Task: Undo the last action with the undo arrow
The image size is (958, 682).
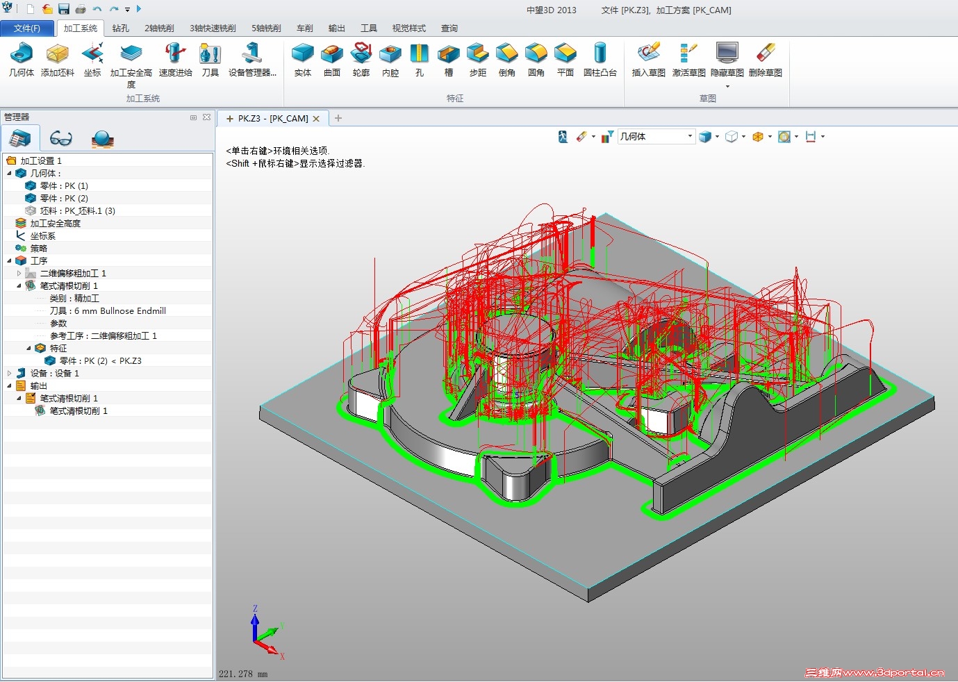Action: click(97, 9)
